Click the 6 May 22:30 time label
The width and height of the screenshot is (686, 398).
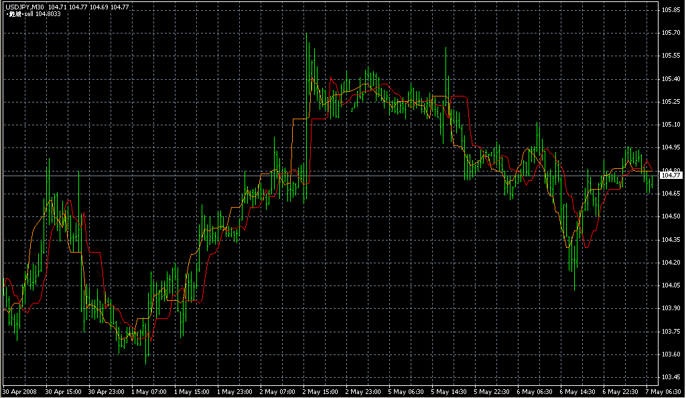pyautogui.click(x=621, y=391)
